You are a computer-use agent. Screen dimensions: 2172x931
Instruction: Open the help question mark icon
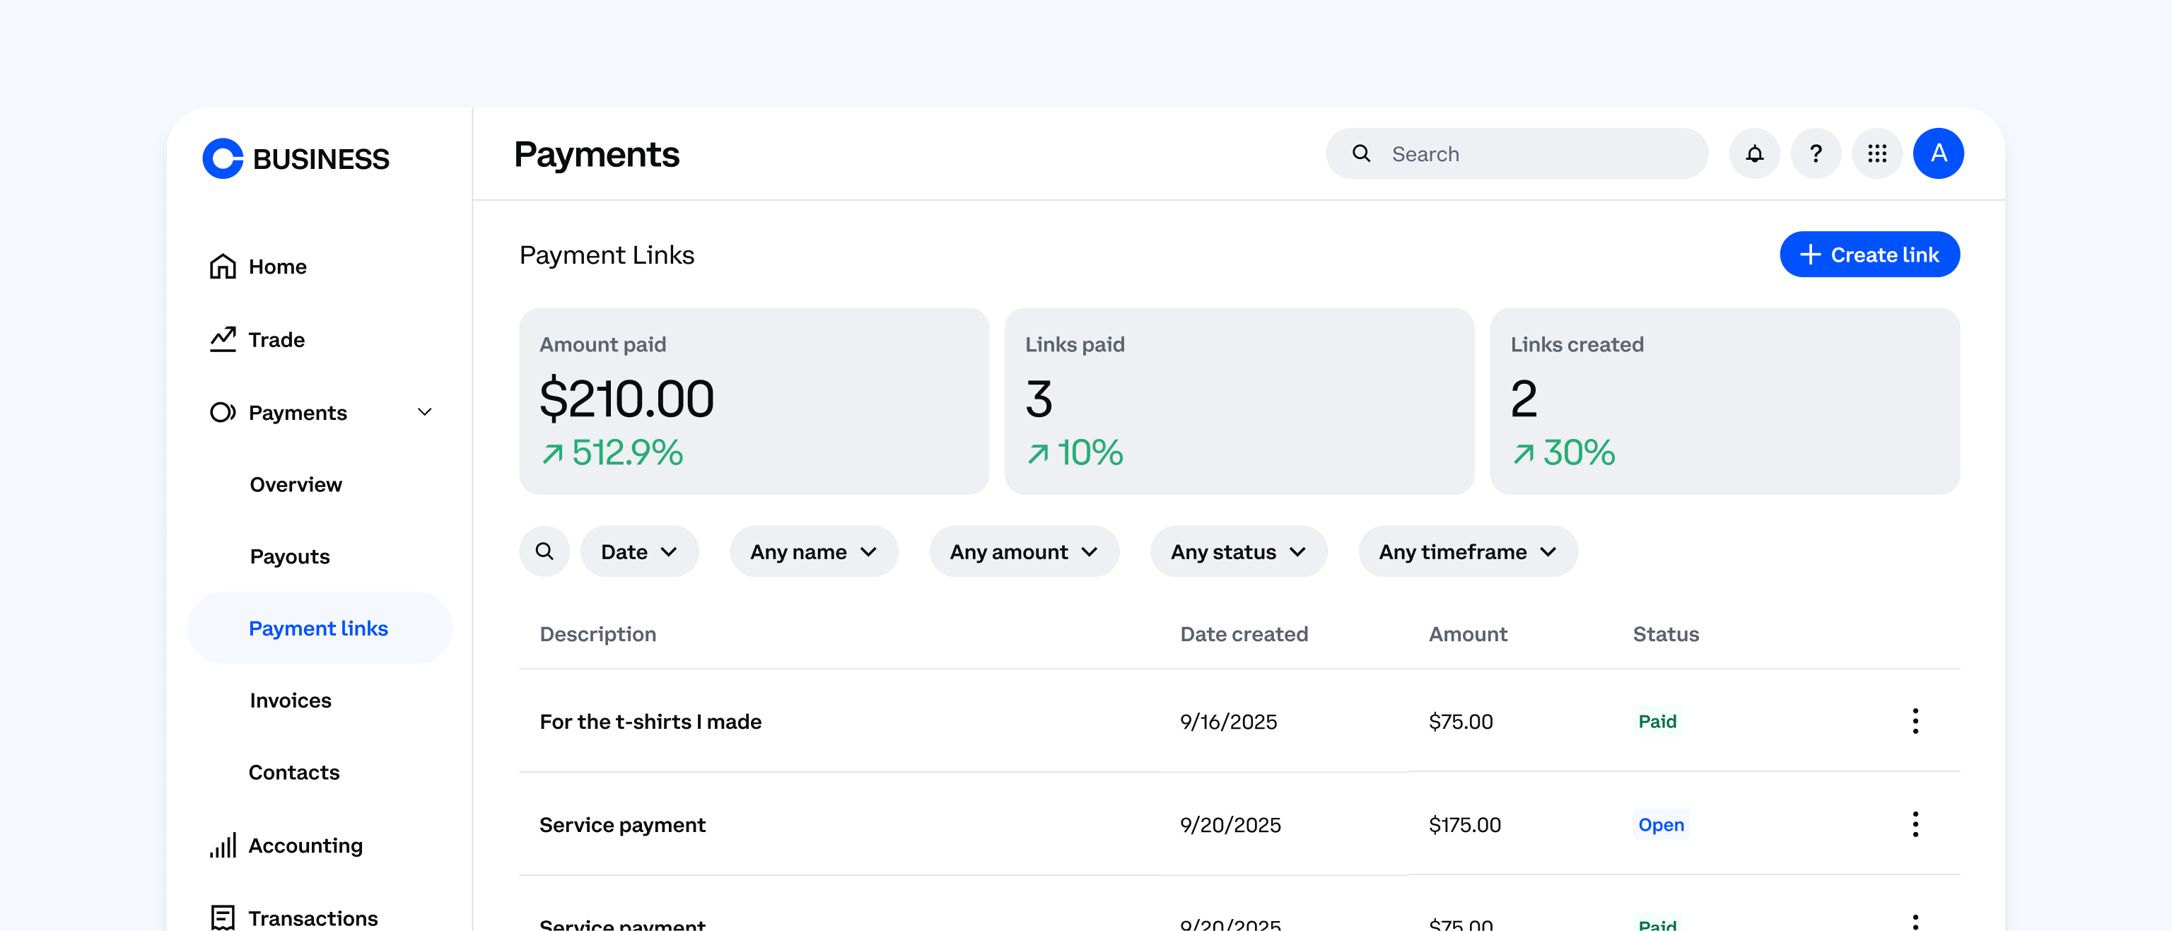(x=1816, y=153)
